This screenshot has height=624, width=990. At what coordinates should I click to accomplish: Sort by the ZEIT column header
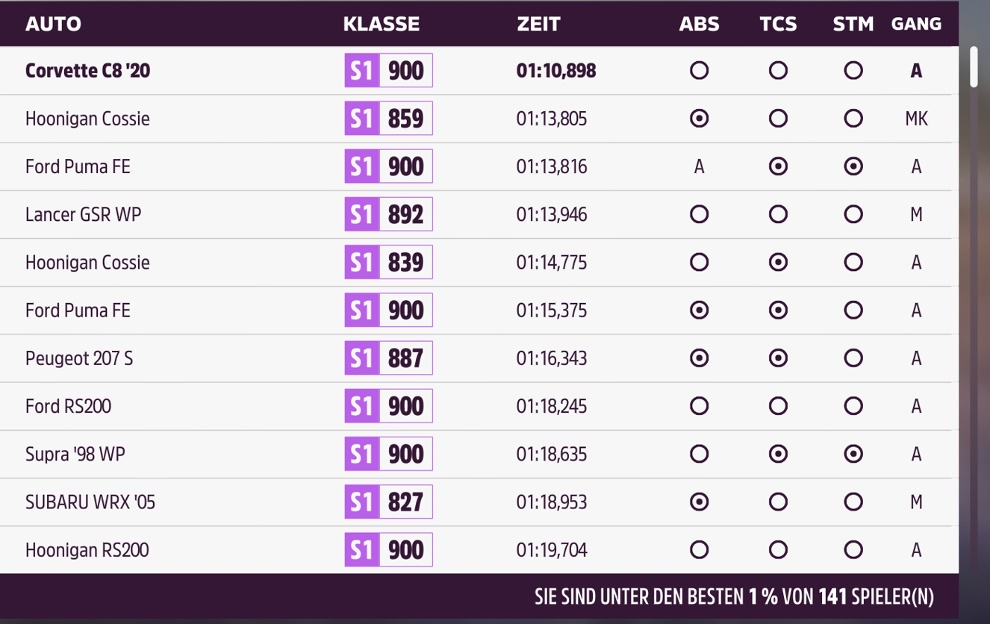[538, 24]
